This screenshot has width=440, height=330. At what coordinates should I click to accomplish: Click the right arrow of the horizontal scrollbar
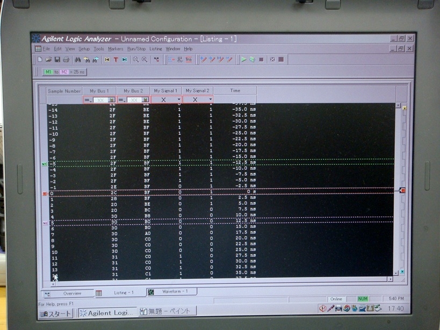[x=390, y=279]
